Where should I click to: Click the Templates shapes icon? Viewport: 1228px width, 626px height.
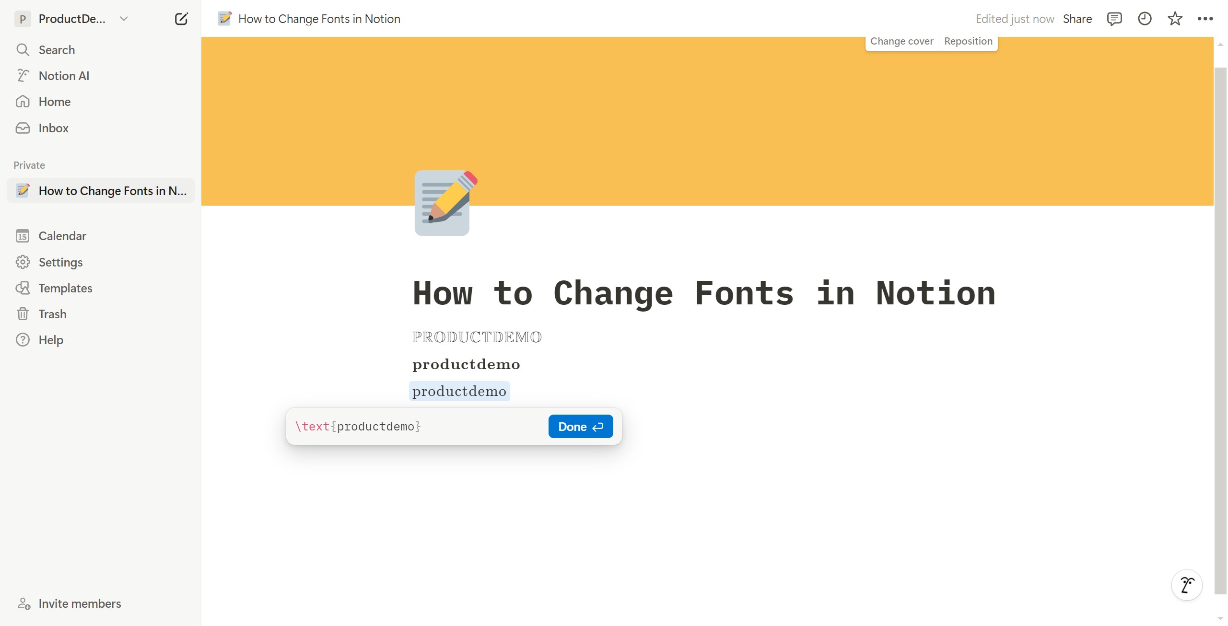(x=23, y=288)
